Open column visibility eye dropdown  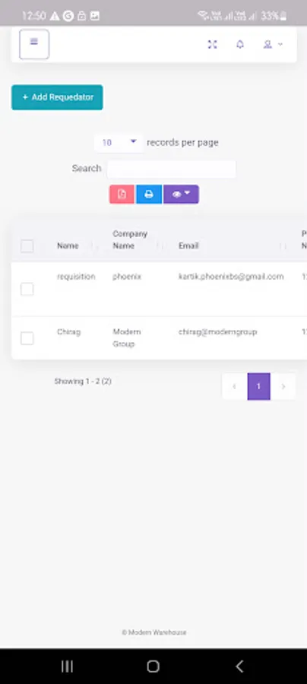tap(181, 194)
